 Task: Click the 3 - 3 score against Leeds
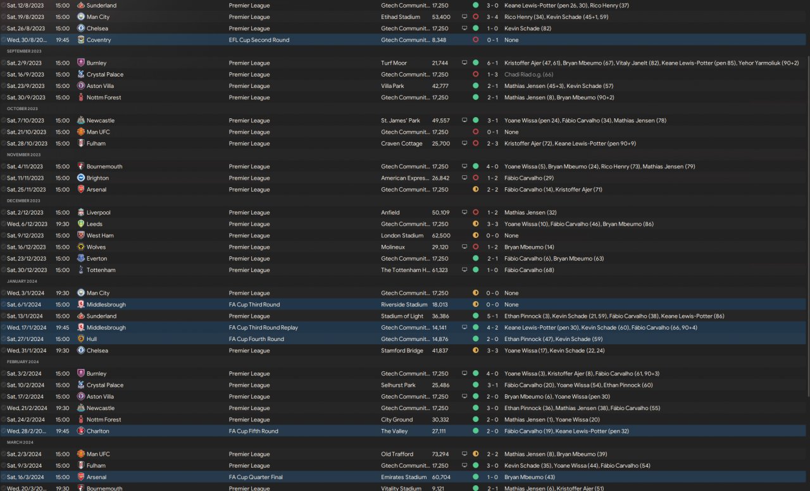tap(492, 224)
